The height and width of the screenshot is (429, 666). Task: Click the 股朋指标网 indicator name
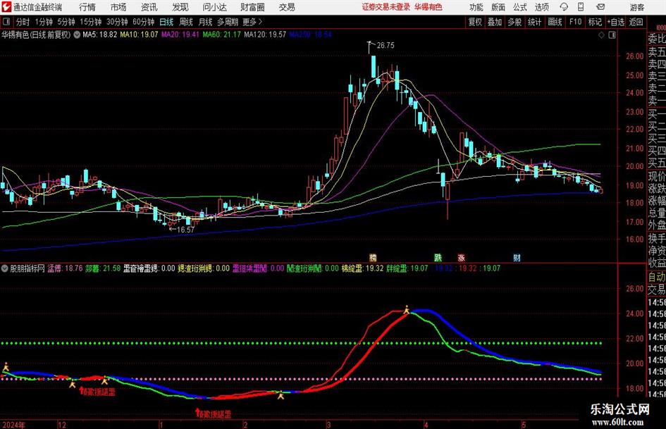tap(27, 268)
